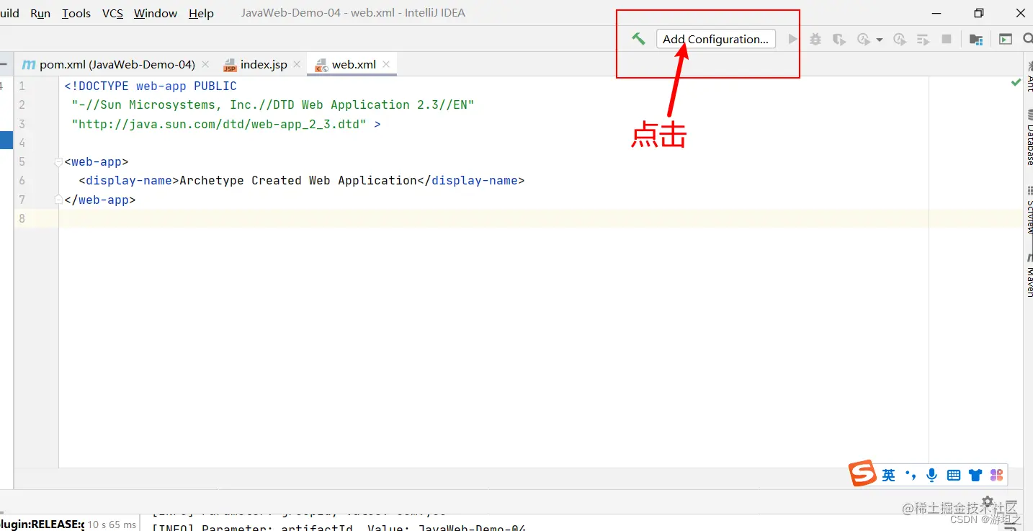Toggle Sogou English/Chinese mode '英'

tap(889, 476)
